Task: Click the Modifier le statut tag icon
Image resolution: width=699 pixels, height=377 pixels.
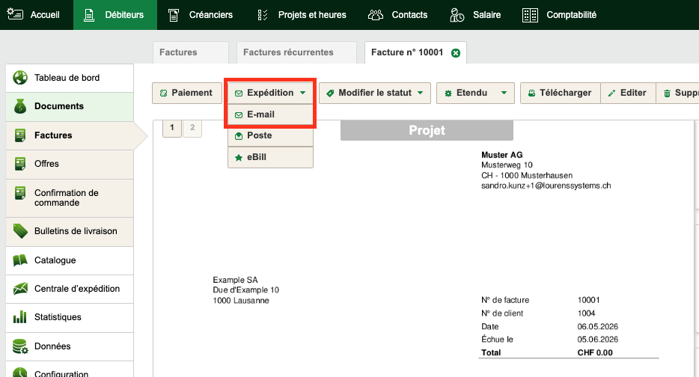Action: (x=330, y=94)
